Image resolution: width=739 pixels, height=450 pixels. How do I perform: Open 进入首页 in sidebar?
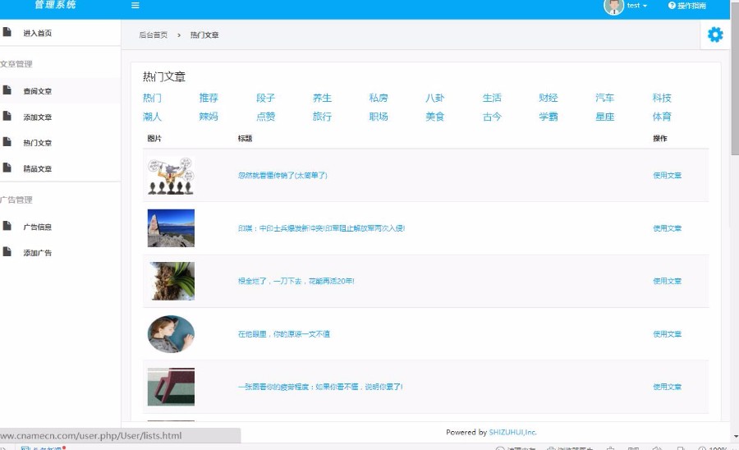click(x=37, y=33)
